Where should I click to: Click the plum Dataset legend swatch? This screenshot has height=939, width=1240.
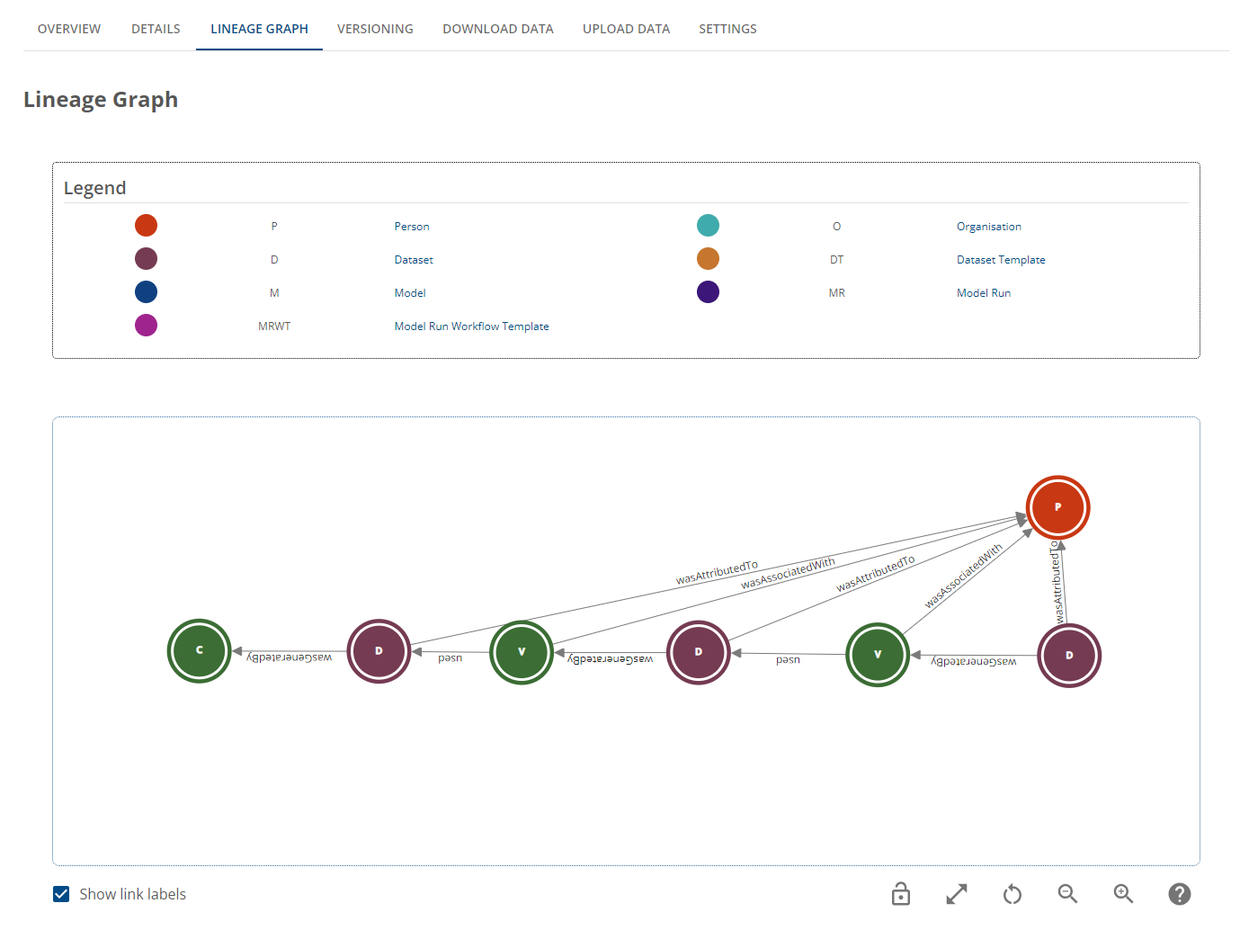(146, 259)
